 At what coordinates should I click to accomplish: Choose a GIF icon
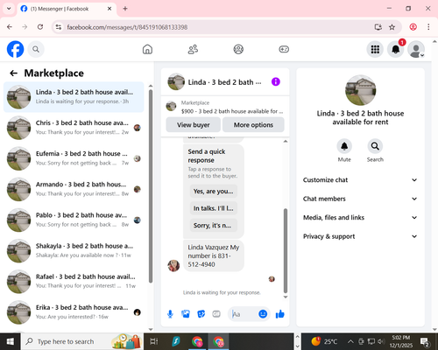coord(216,314)
